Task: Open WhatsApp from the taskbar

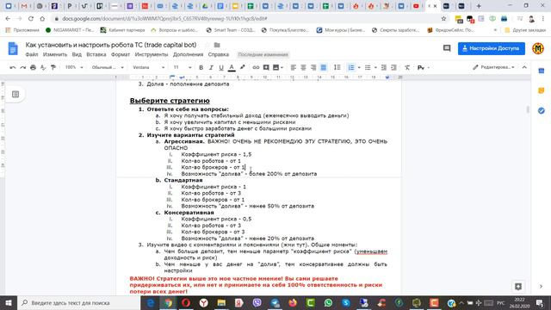Action: click(328, 302)
